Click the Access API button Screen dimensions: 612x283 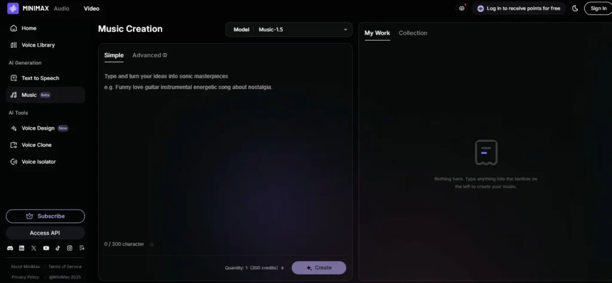45,233
